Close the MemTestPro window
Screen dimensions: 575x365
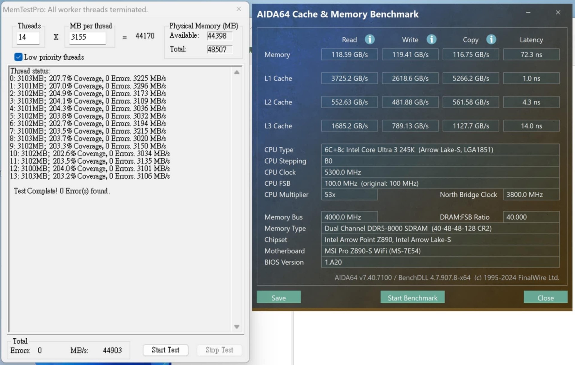239,9
